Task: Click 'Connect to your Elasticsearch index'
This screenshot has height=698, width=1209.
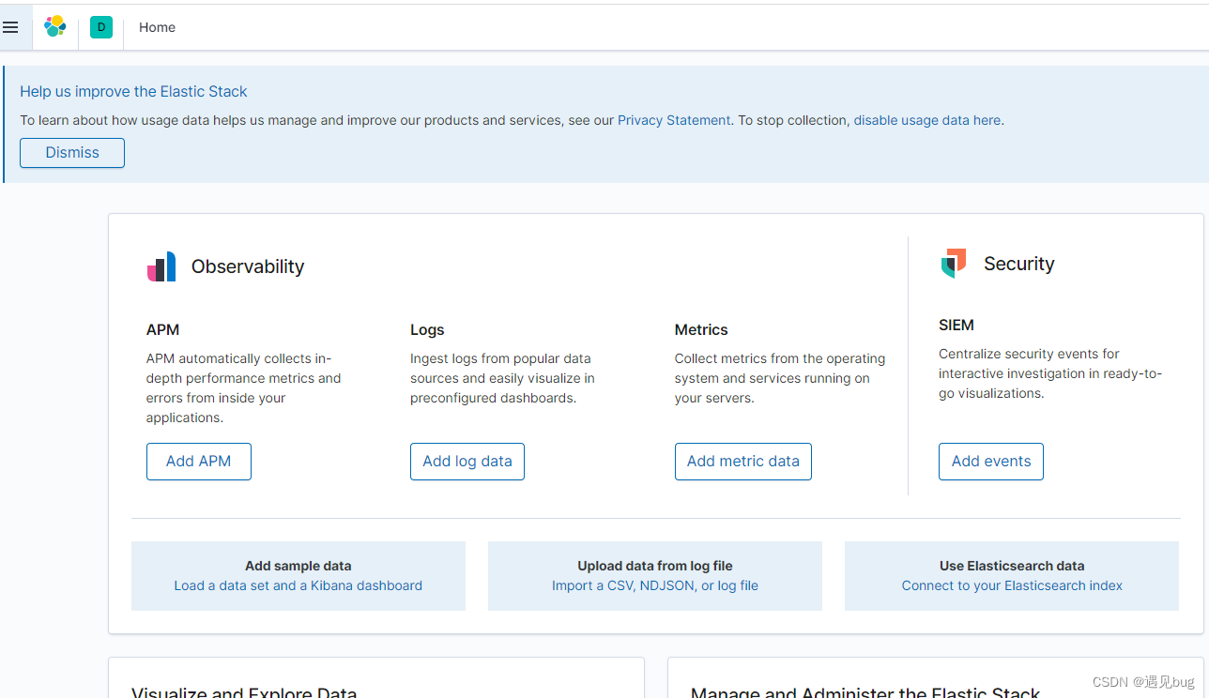Action: [1011, 584]
